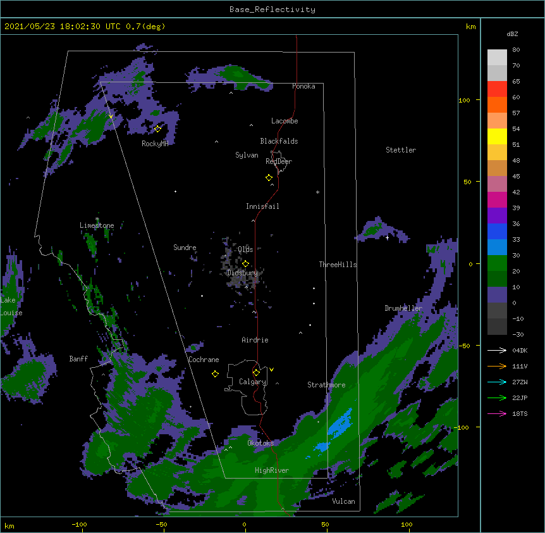Click the Vulcan label
545x533 pixels.
point(343,501)
